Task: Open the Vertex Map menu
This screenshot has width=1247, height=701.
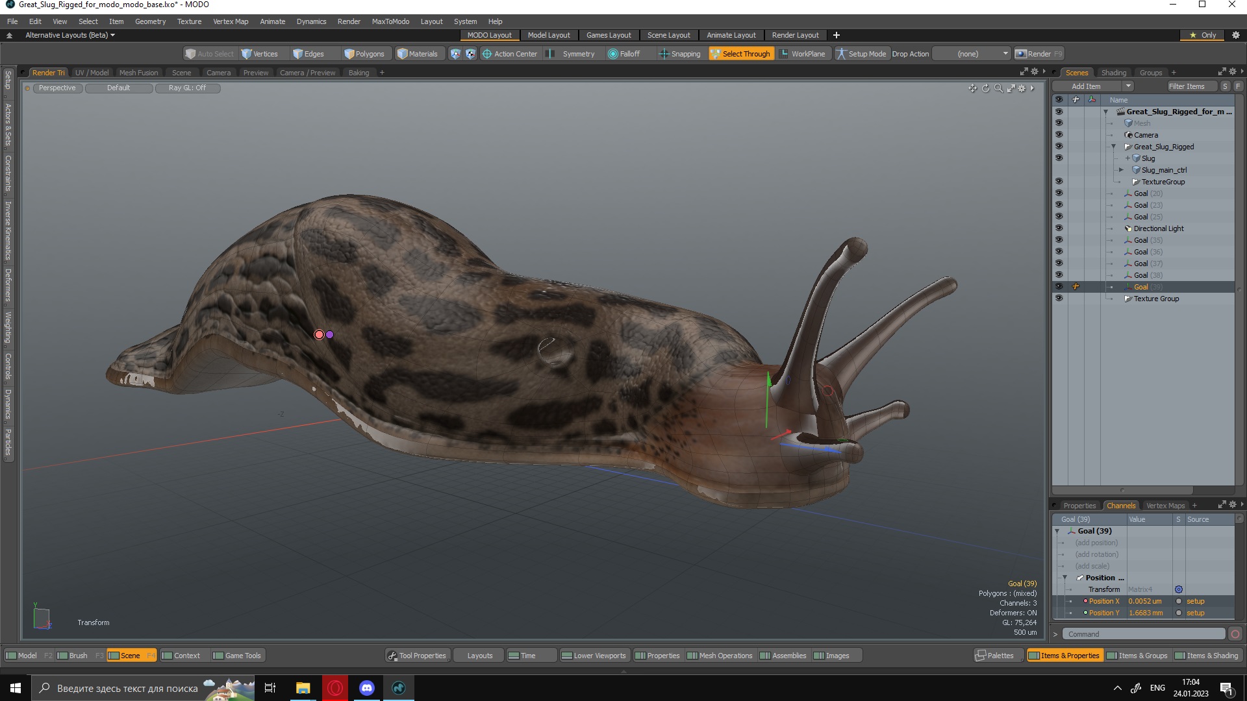Action: (231, 21)
